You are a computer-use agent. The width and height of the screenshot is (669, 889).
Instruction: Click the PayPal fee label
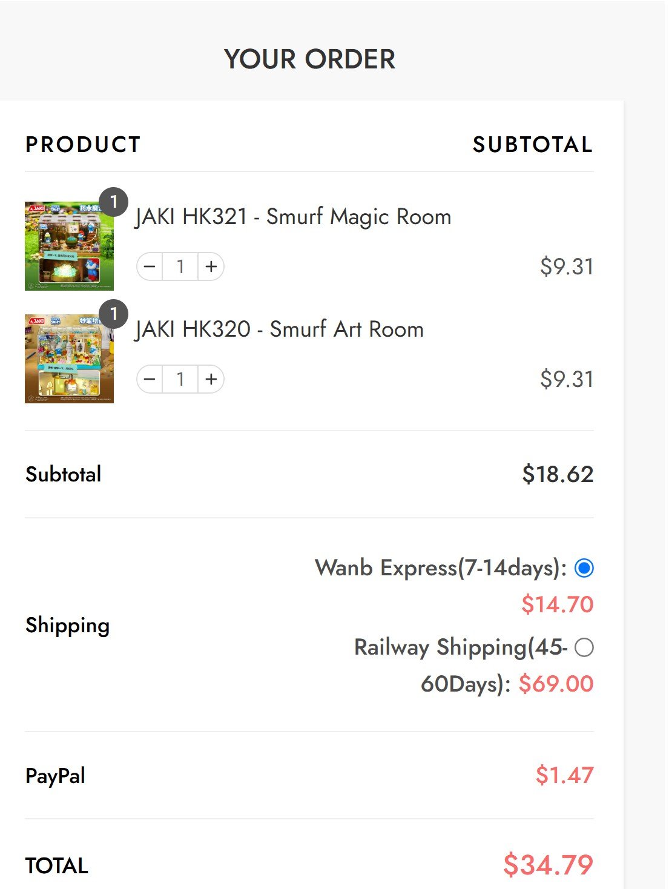(x=55, y=776)
